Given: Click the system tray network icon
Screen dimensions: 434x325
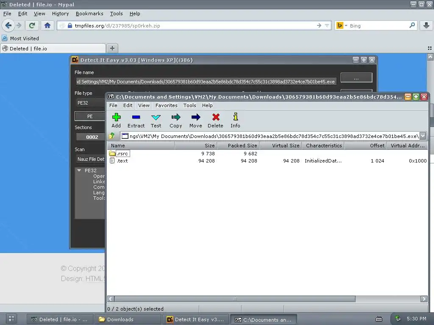Looking at the screenshot, I should pos(398,318).
